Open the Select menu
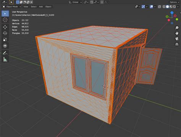This screenshot has width=181, height=137. (x=34, y=6)
